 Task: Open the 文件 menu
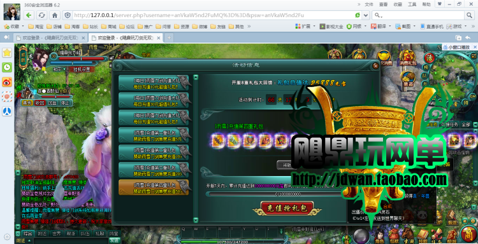(369, 4)
